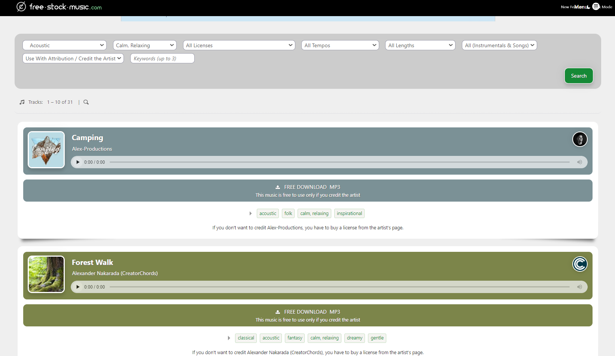Select the 'folk' tag under Camping

coord(288,214)
